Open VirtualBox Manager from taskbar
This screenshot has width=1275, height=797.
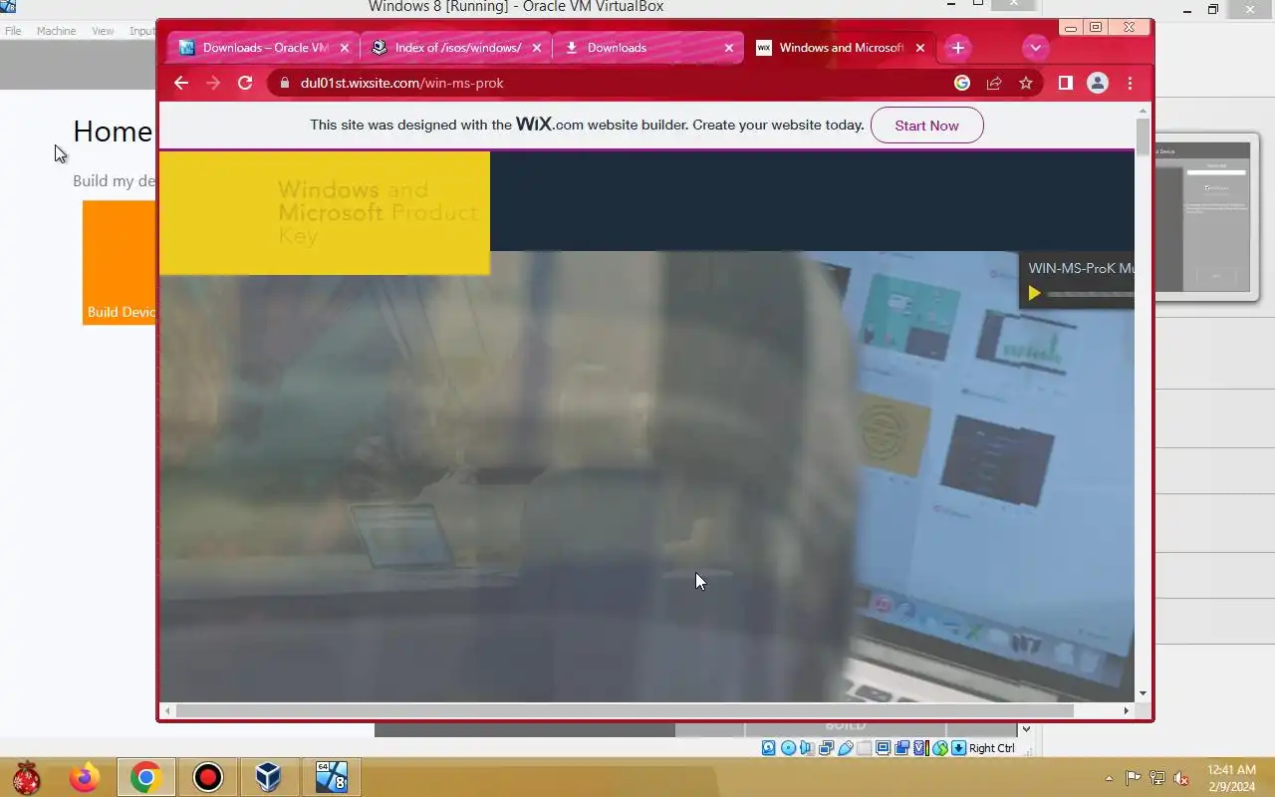[x=268, y=777]
